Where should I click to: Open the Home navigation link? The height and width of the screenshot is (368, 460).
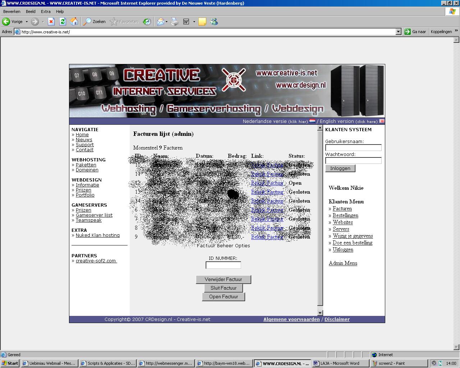coord(82,135)
